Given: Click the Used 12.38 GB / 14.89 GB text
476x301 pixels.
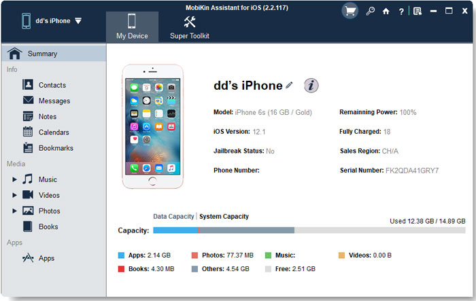Looking at the screenshot, I should [x=428, y=222].
